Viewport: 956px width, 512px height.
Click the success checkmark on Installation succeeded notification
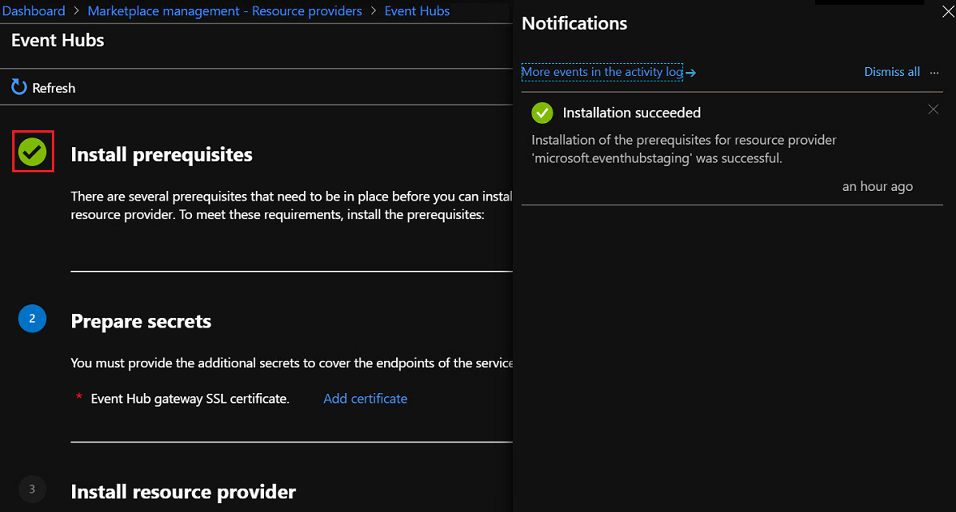tap(542, 112)
